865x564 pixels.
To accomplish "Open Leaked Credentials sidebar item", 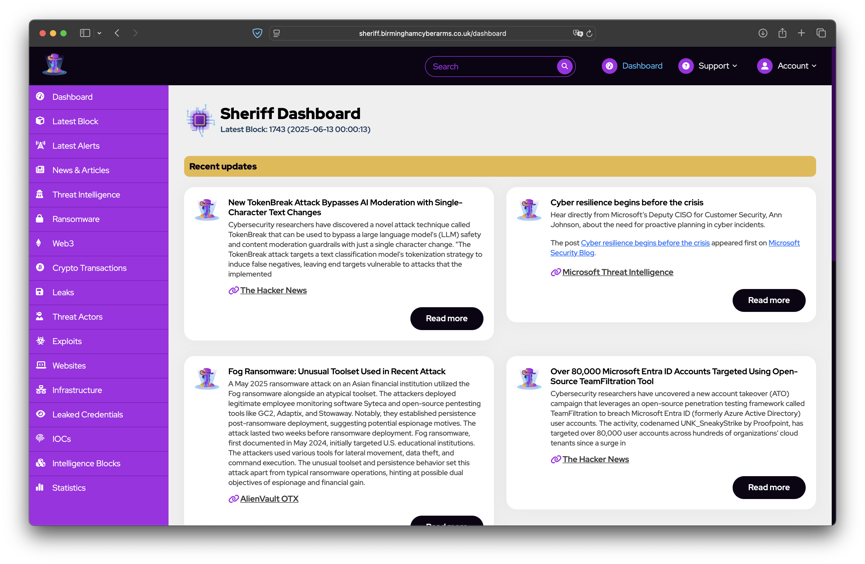I will (x=88, y=414).
